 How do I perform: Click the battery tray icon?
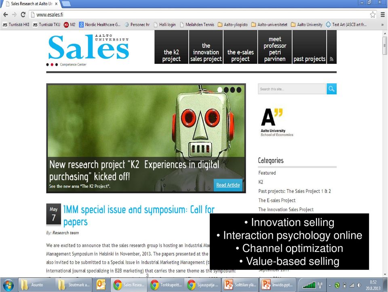click(x=344, y=286)
